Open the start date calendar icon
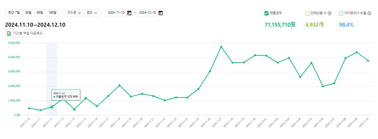This screenshot has height=139, width=378. click(129, 13)
